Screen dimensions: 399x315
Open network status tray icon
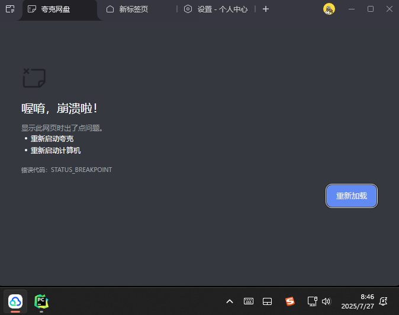click(x=312, y=301)
